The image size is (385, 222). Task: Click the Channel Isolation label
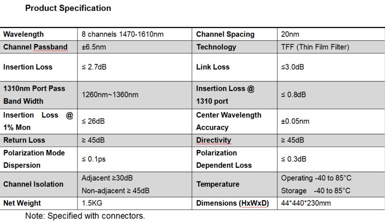click(33, 184)
